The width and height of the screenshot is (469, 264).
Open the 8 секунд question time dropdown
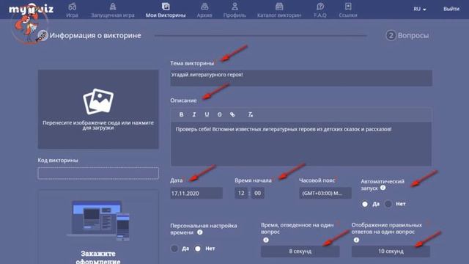pos(300,251)
